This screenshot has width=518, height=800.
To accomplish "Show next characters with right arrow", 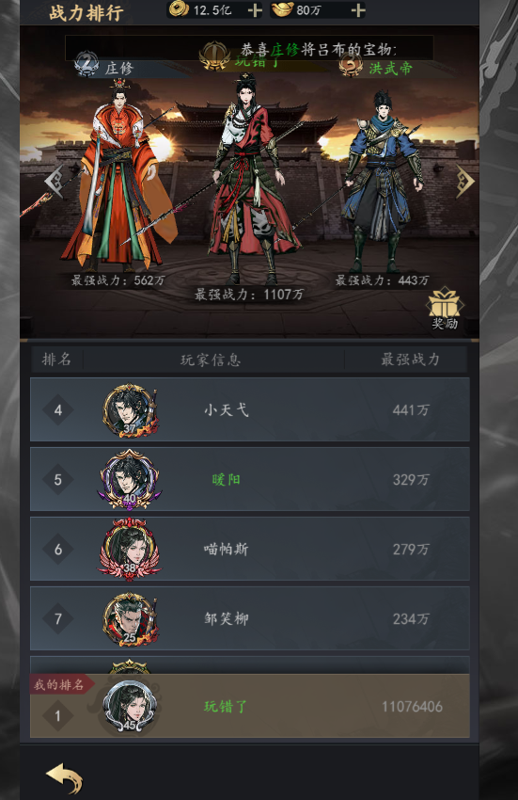I will (x=465, y=181).
